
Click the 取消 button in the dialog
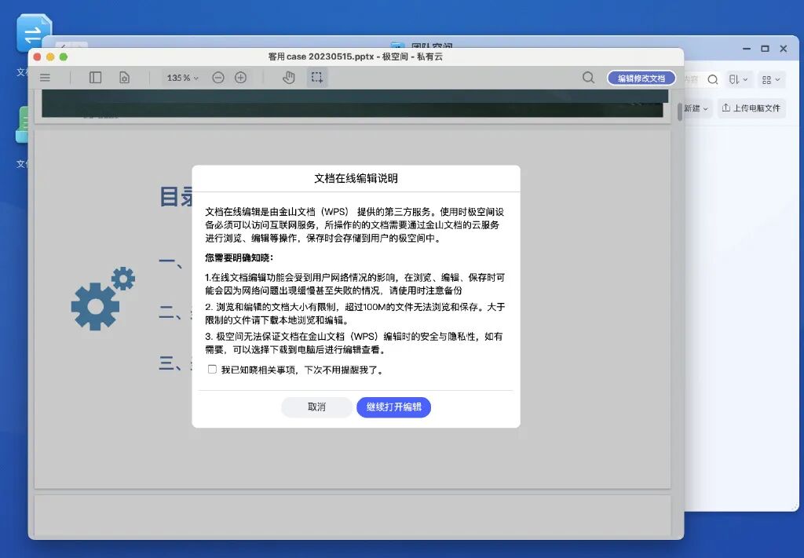click(316, 407)
